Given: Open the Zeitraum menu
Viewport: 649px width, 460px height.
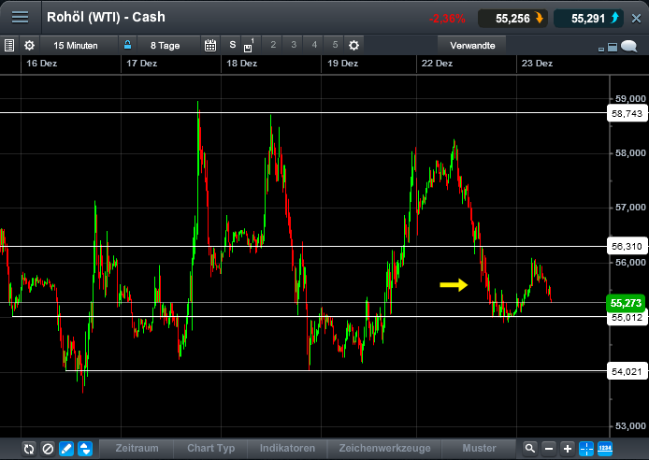Looking at the screenshot, I should point(137,449).
